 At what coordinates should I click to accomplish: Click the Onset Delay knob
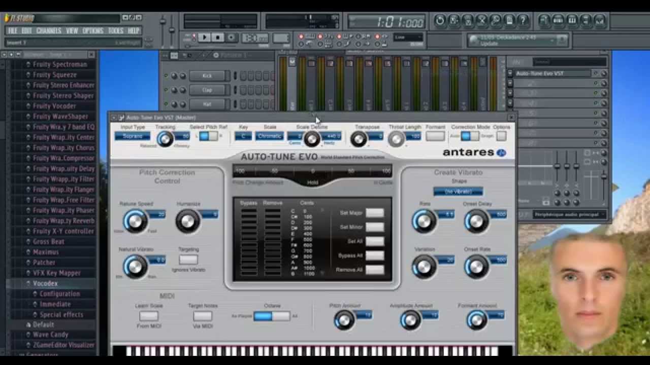click(476, 221)
